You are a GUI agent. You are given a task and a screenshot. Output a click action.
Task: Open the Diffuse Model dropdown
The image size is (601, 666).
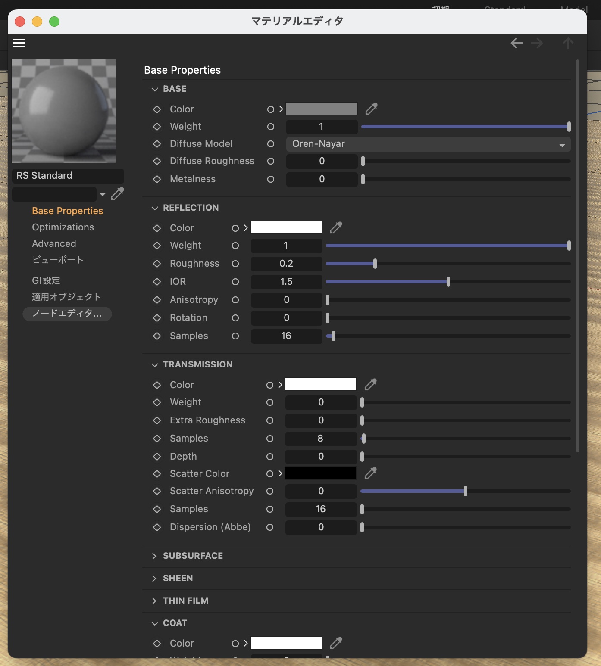(428, 144)
